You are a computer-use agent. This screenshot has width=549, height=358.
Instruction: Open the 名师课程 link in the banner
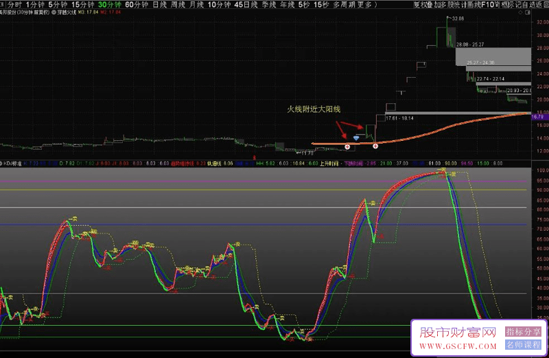[x=523, y=345]
